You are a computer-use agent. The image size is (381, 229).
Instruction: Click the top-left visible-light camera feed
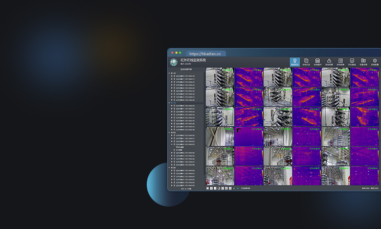pyautogui.click(x=220, y=77)
